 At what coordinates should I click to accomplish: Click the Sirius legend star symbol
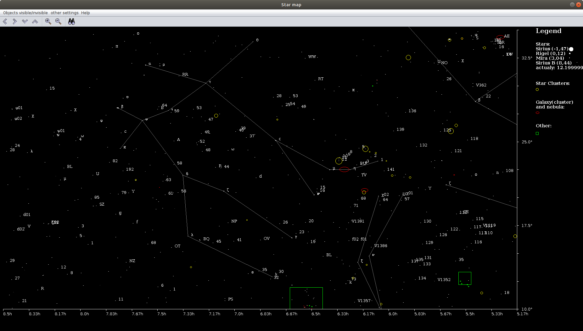pyautogui.click(x=571, y=49)
